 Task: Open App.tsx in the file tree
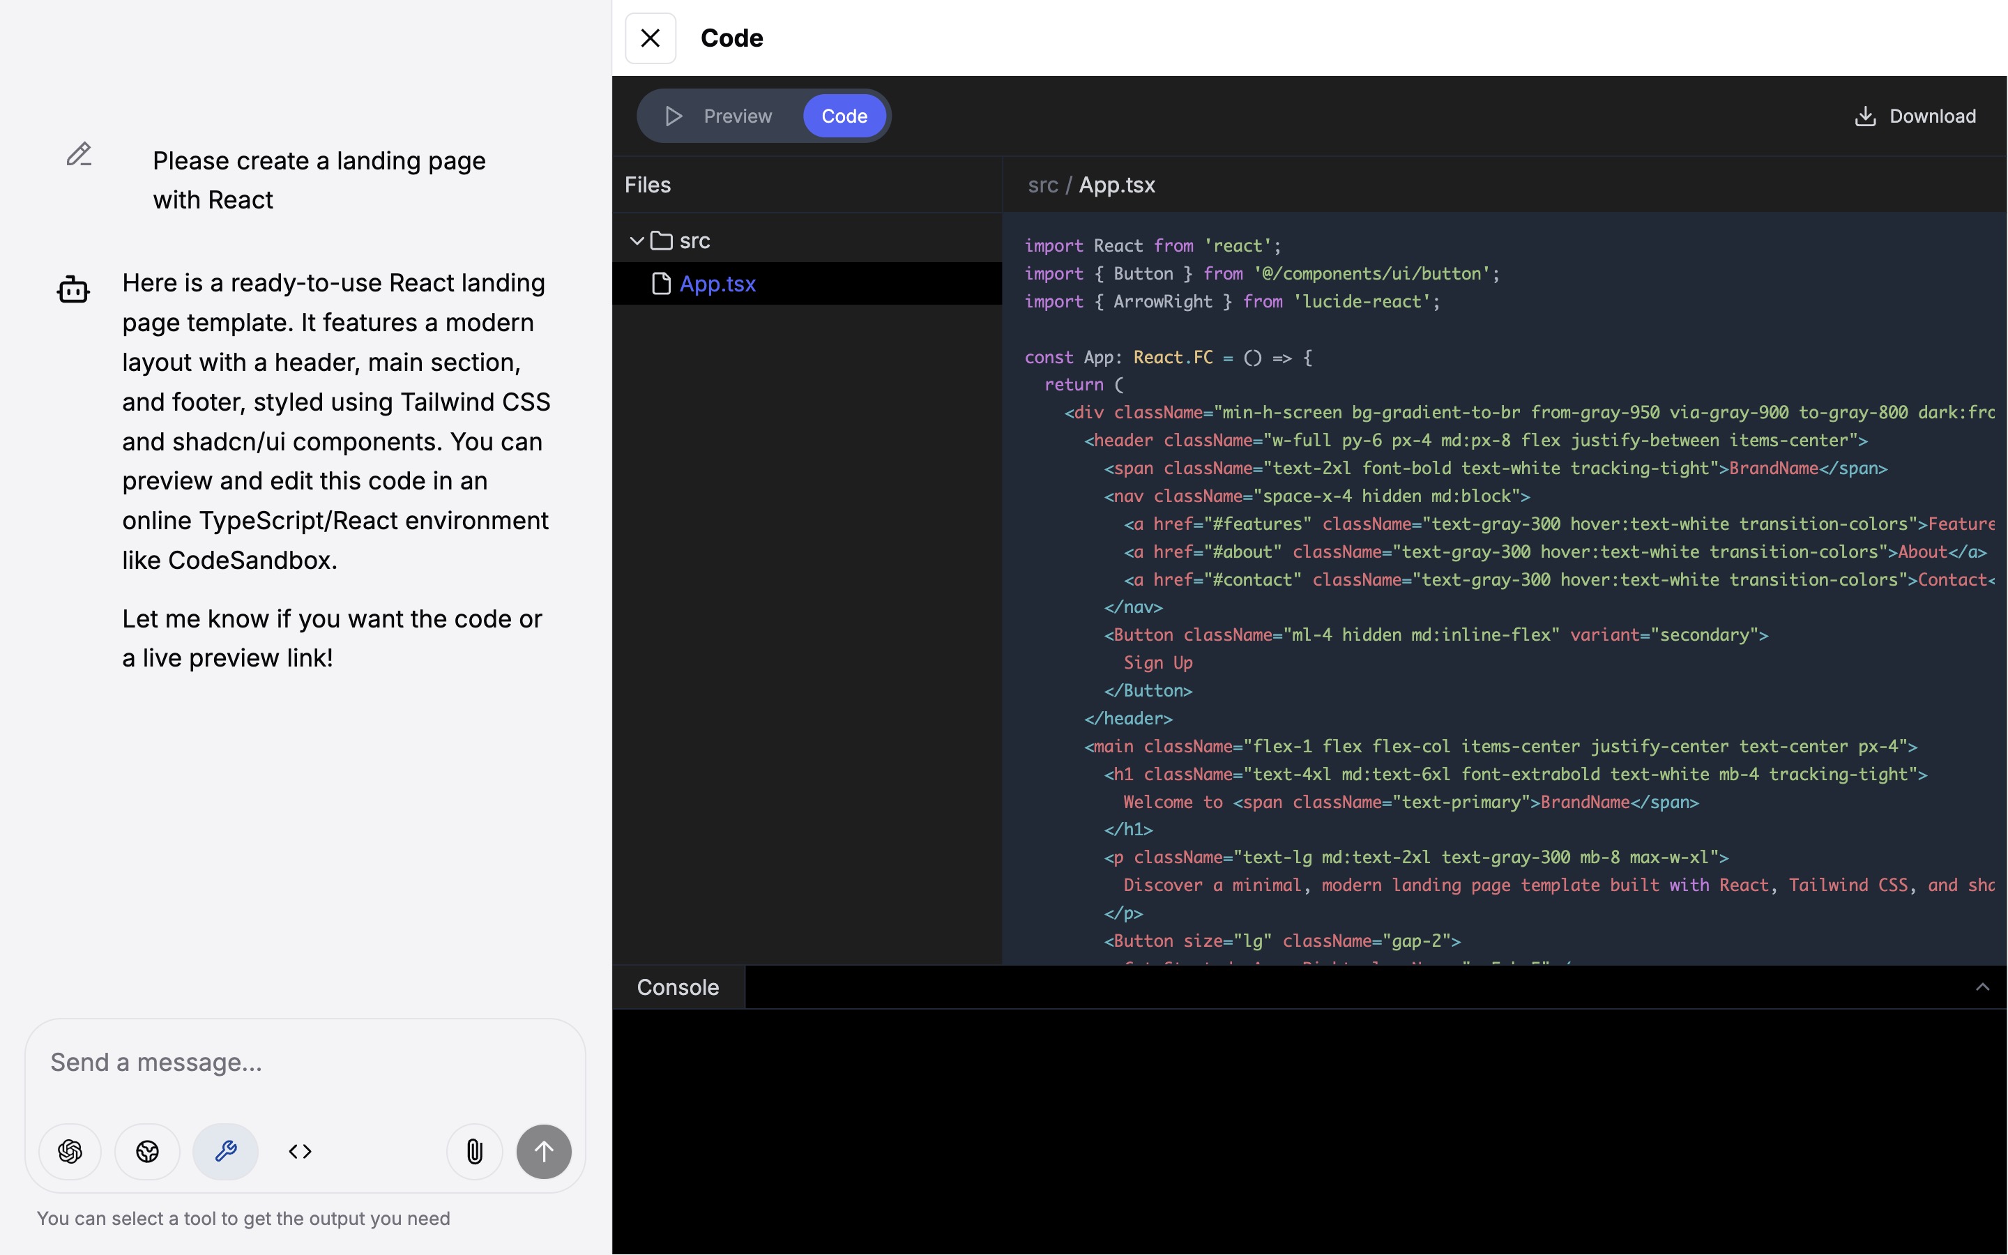807,284
